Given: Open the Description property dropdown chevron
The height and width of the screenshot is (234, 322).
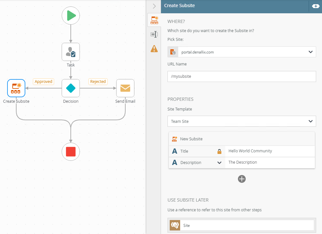Looking at the screenshot, I should (219, 163).
